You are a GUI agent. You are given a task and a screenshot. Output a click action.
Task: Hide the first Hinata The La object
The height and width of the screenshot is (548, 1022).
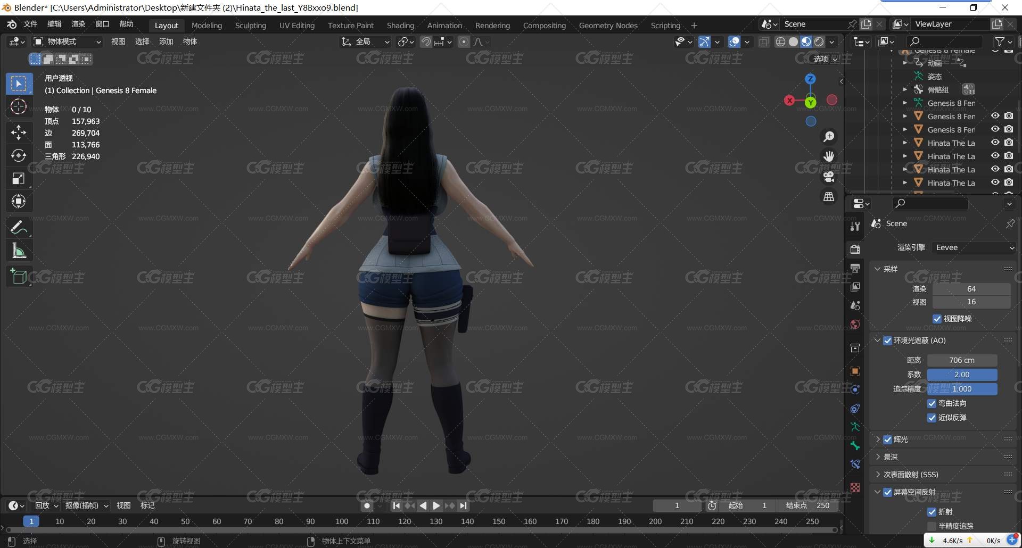(x=995, y=143)
